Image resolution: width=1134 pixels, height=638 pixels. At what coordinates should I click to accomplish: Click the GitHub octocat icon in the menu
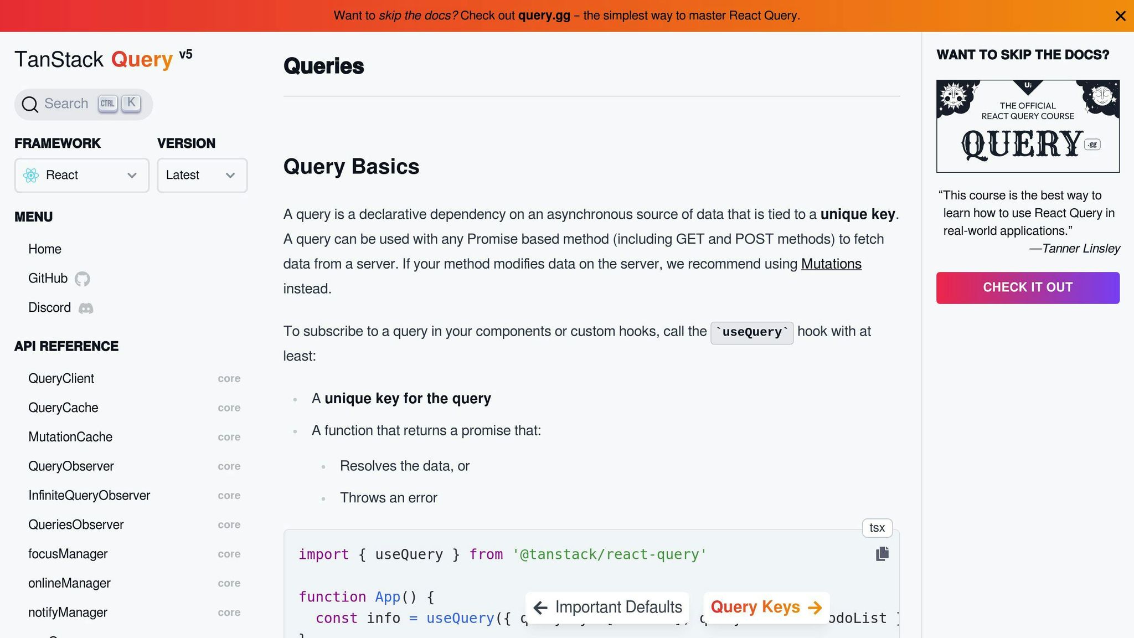(83, 279)
